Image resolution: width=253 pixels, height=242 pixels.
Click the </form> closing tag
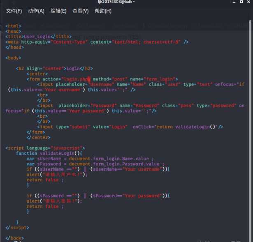click(36, 132)
